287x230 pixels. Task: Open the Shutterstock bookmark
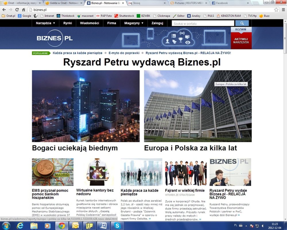pyautogui.click(x=127, y=16)
